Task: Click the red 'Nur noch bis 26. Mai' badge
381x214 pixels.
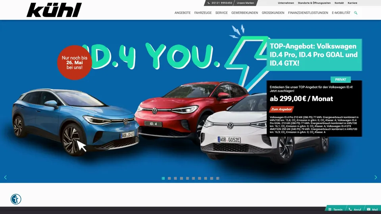Action: pos(75,63)
